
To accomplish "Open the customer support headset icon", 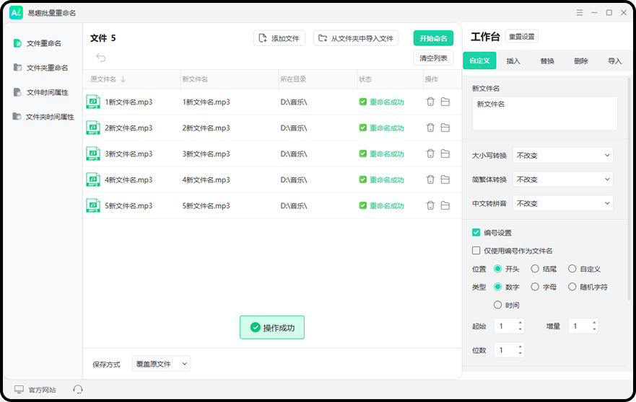I will (78, 389).
